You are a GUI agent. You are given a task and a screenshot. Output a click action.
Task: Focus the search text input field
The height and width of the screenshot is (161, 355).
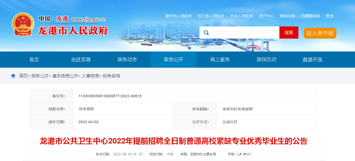[x=244, y=33]
